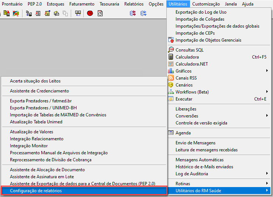Click the Agenda calendar icon
Image resolution: width=273 pixels, height=197 pixels.
pyautogui.click(x=171, y=133)
